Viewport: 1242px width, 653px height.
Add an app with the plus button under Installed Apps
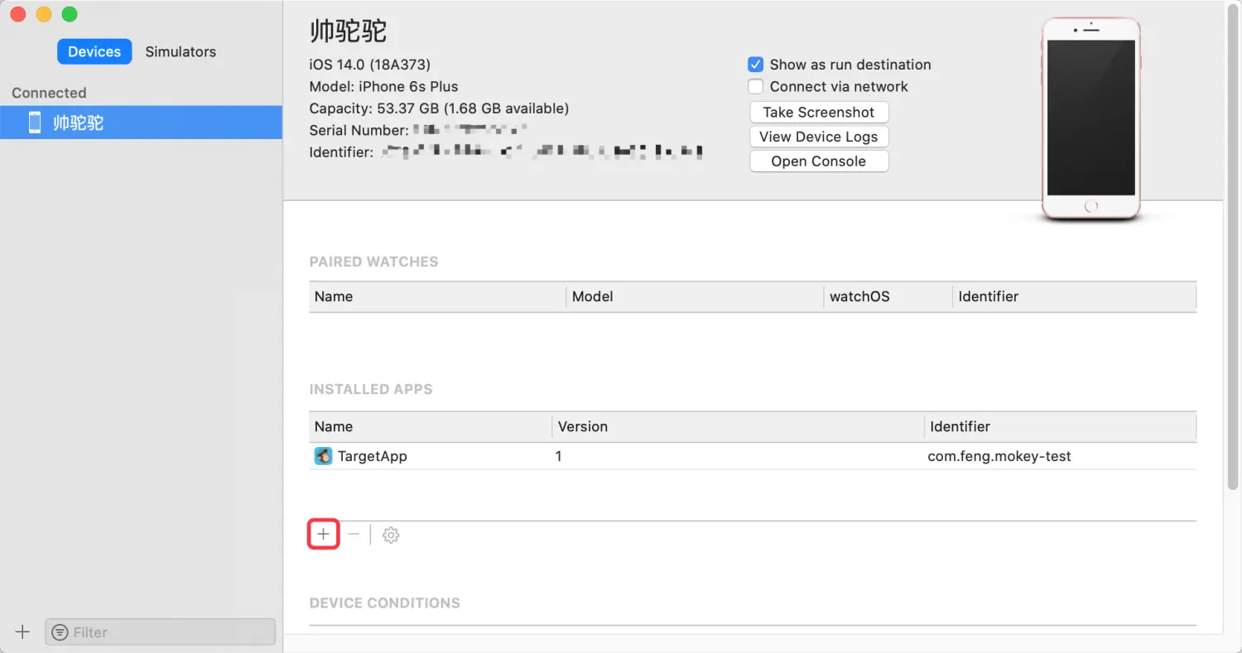[x=323, y=535]
